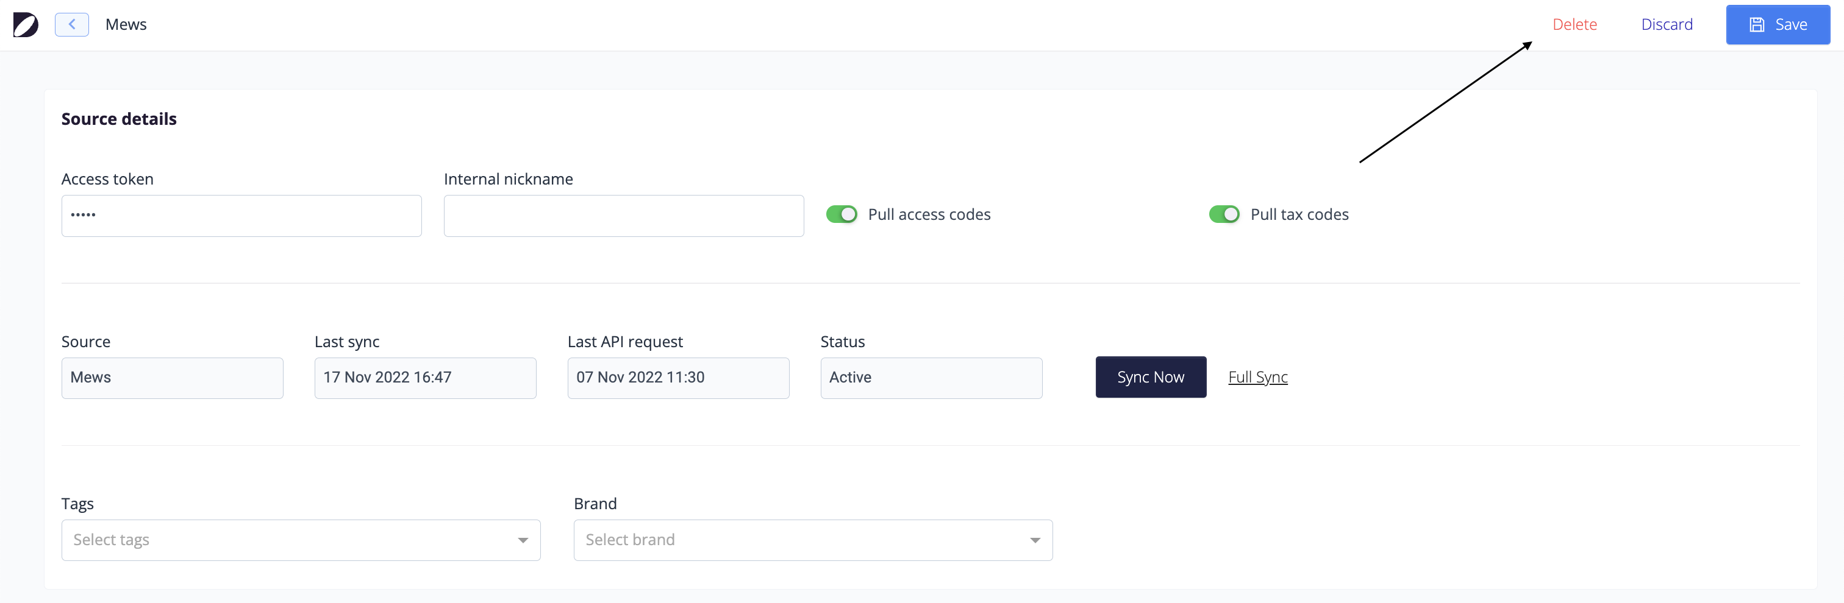Save the Mews source settings
The image size is (1844, 603).
pos(1778,25)
